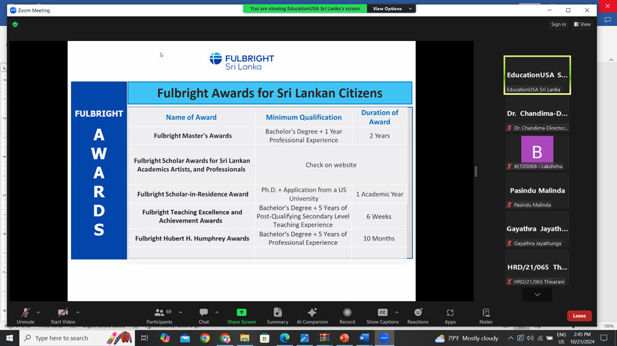Open audio options arrow beside Unmute
This screenshot has width=617, height=346.
38,313
